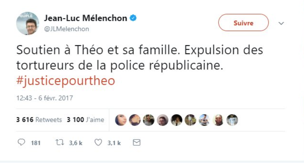Open the tweet options chevron menu
The width and height of the screenshot is (304, 163).
coord(281,23)
